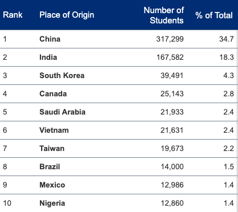Click the Number of Students header
Screen dimensions: 238x212
pos(164,15)
